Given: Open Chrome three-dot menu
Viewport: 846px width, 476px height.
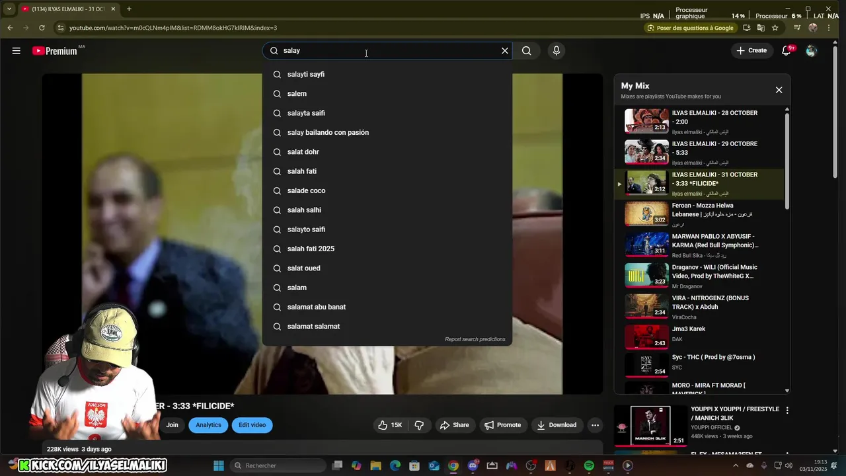Looking at the screenshot, I should 829,28.
